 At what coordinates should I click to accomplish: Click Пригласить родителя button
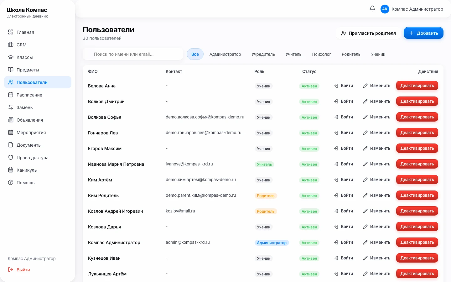368,33
